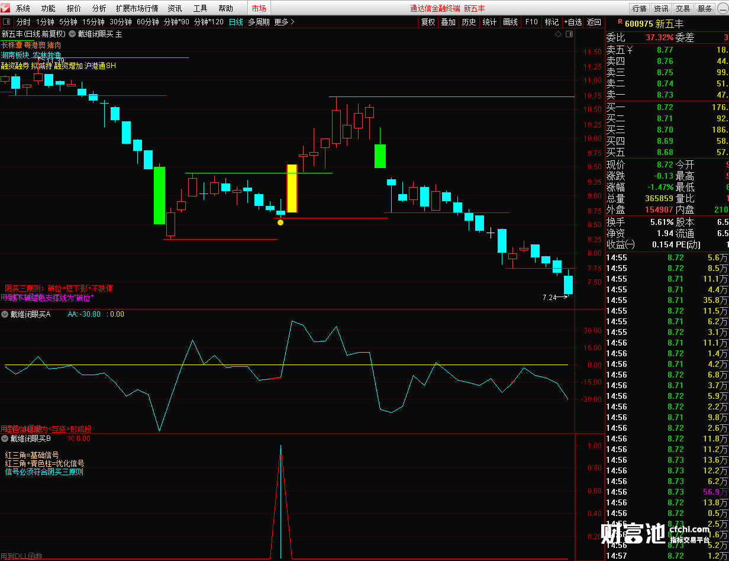This screenshot has height=561, width=729.
Task: Toggle the panel icon left of 分时
Action: [7, 22]
